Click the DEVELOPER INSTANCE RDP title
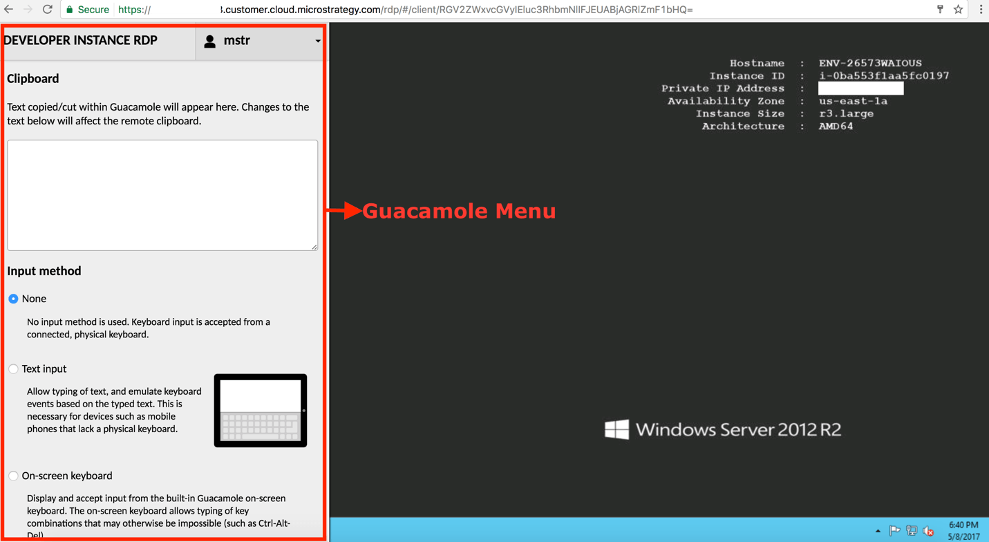 click(x=81, y=41)
